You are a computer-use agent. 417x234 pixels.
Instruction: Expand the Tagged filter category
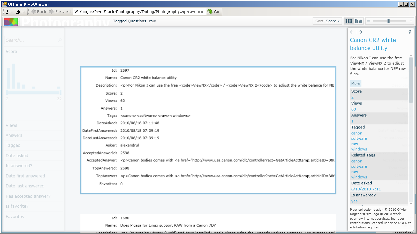click(x=13, y=145)
